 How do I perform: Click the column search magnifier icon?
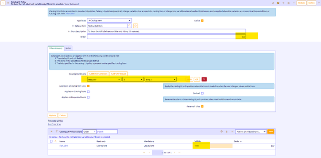(x=56, y=141)
